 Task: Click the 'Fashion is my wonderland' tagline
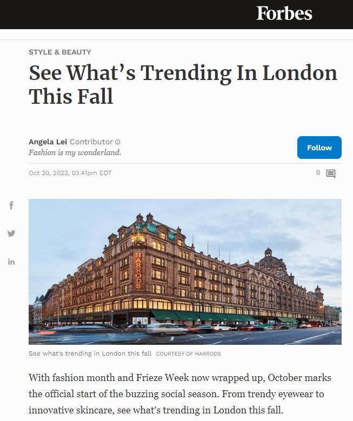[x=75, y=152]
